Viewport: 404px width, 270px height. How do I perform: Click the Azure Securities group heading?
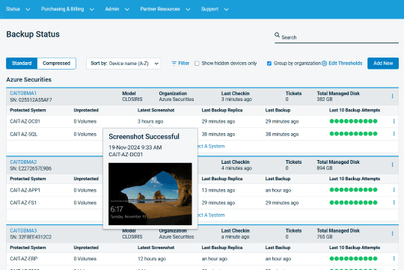tap(29, 79)
